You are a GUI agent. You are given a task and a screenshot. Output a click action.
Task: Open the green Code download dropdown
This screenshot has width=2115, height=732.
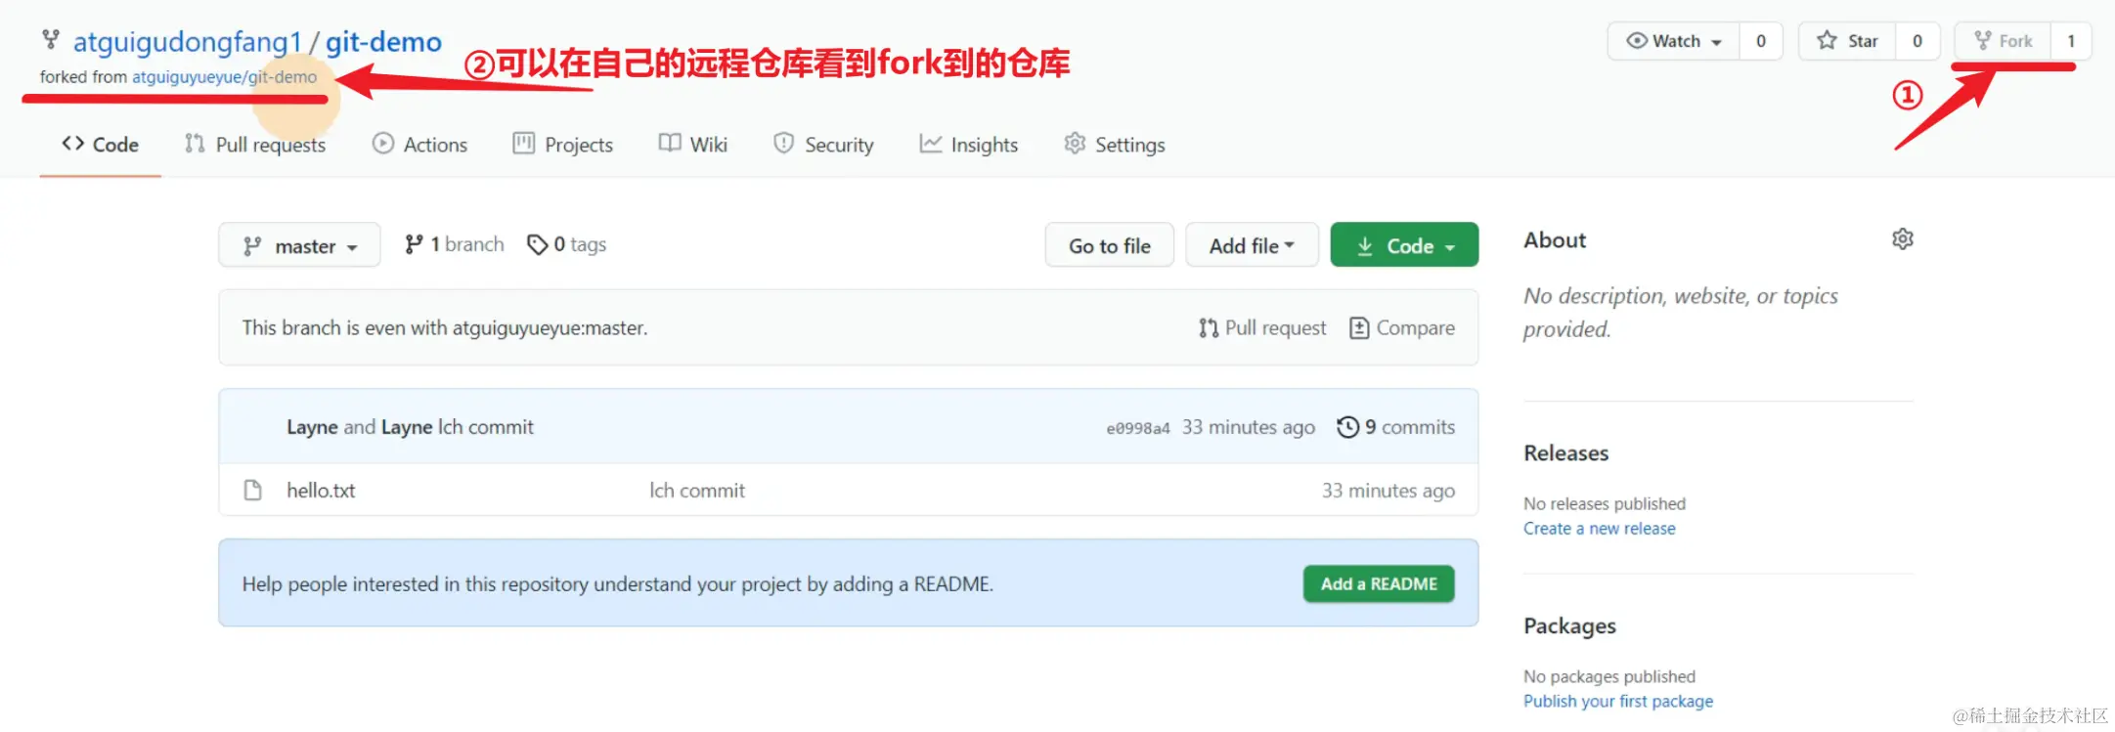tap(1404, 245)
